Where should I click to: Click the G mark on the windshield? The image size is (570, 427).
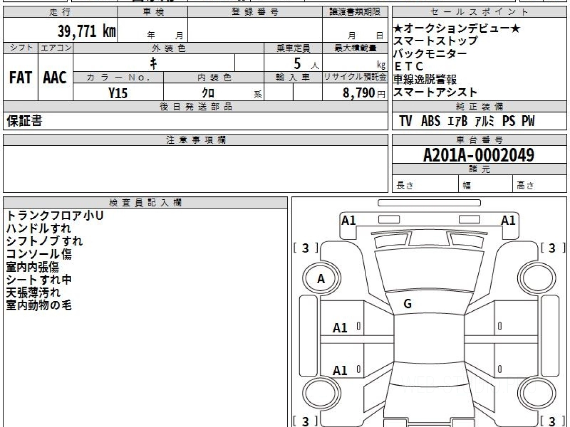(x=407, y=304)
